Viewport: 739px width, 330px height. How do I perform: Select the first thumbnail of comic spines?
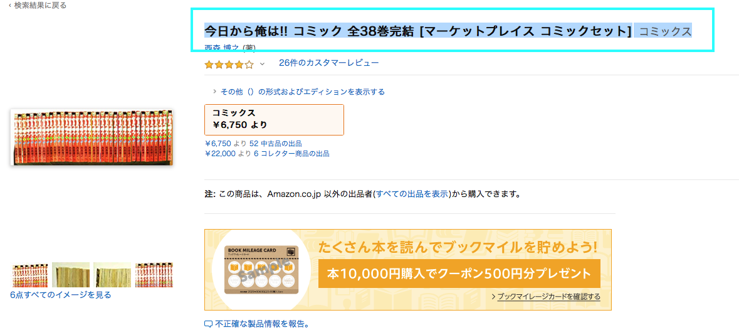point(29,275)
